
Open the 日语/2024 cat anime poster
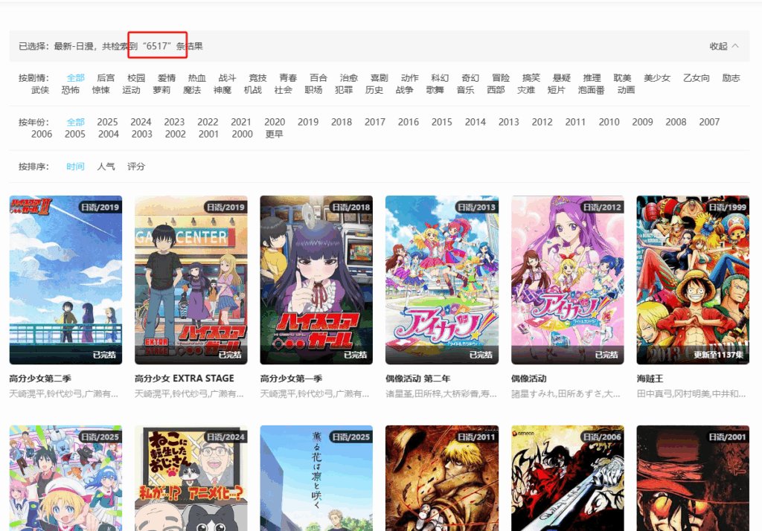(x=191, y=478)
